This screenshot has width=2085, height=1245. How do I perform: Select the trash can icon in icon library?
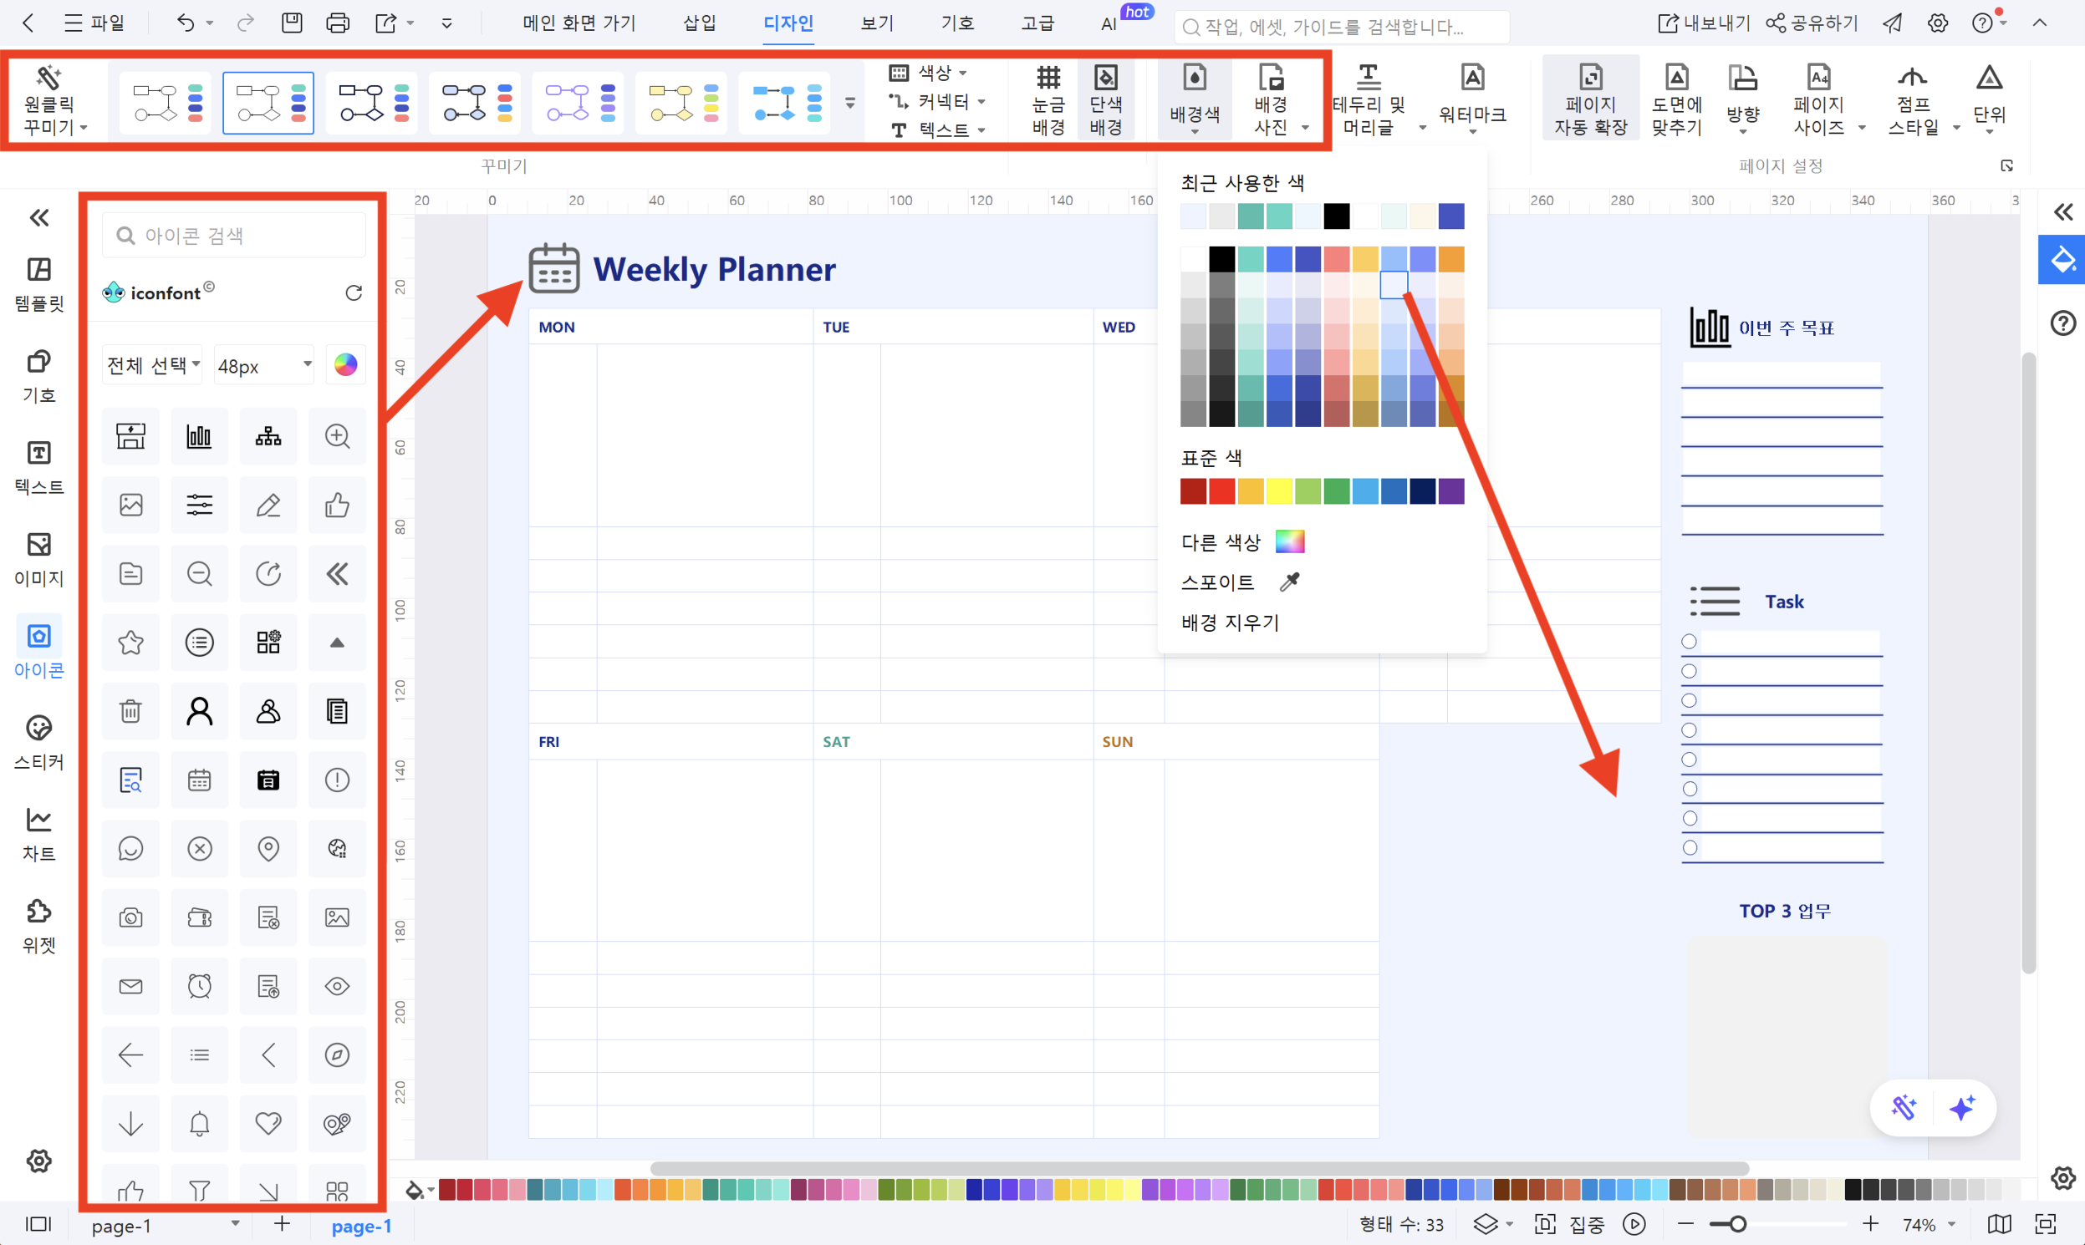point(131,711)
